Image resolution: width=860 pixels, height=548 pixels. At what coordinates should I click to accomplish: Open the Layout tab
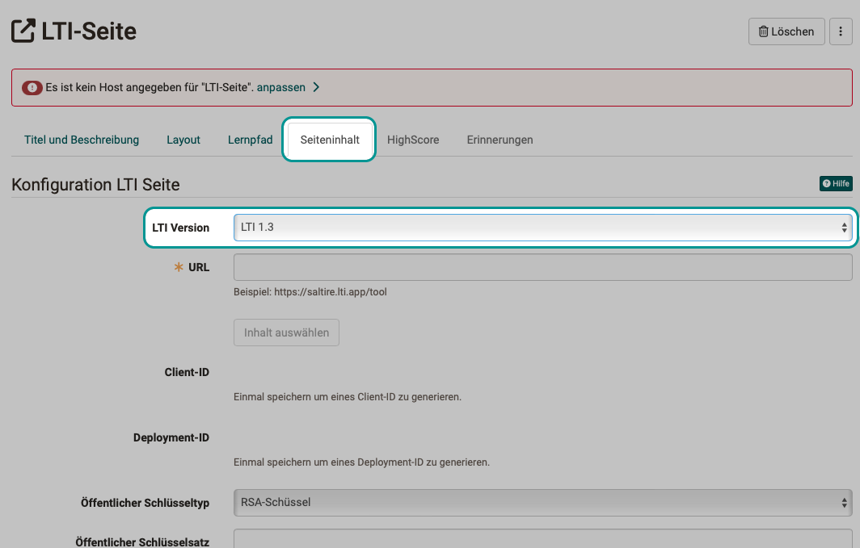[183, 140]
